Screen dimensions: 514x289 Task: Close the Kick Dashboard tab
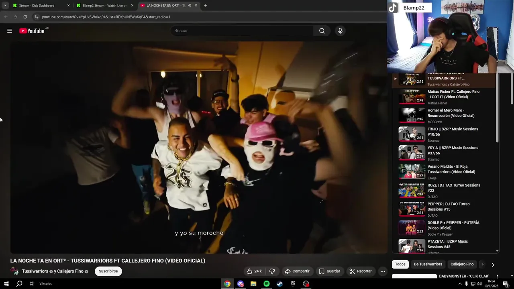tap(68, 6)
